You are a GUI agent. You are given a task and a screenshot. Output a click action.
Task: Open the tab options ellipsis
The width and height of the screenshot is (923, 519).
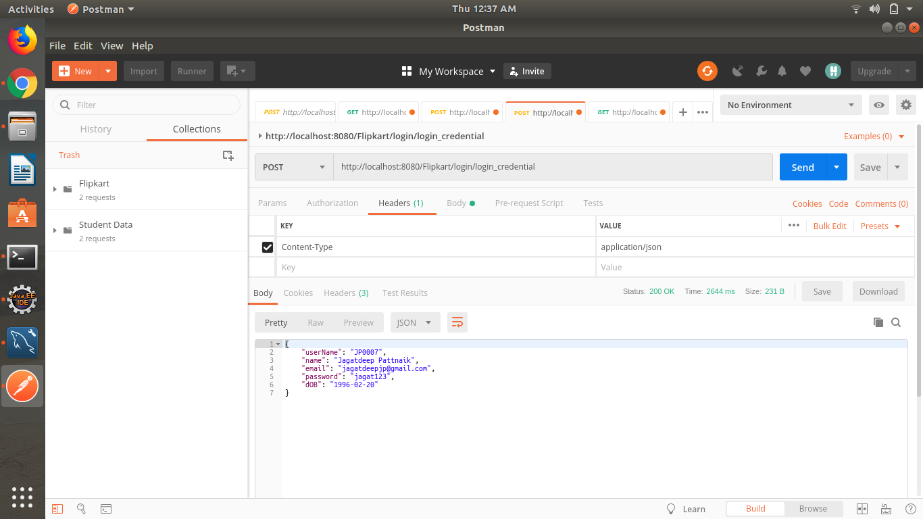(703, 112)
